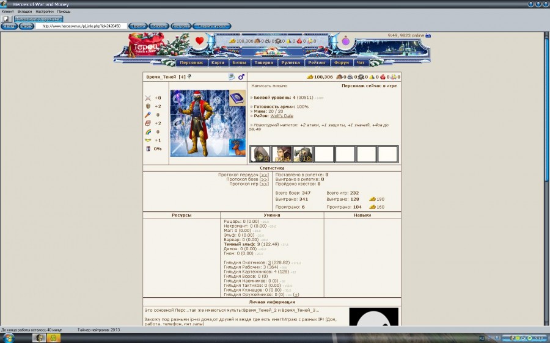Open the Рейтинг menu tab
This screenshot has width=550, height=343.
[x=317, y=63]
